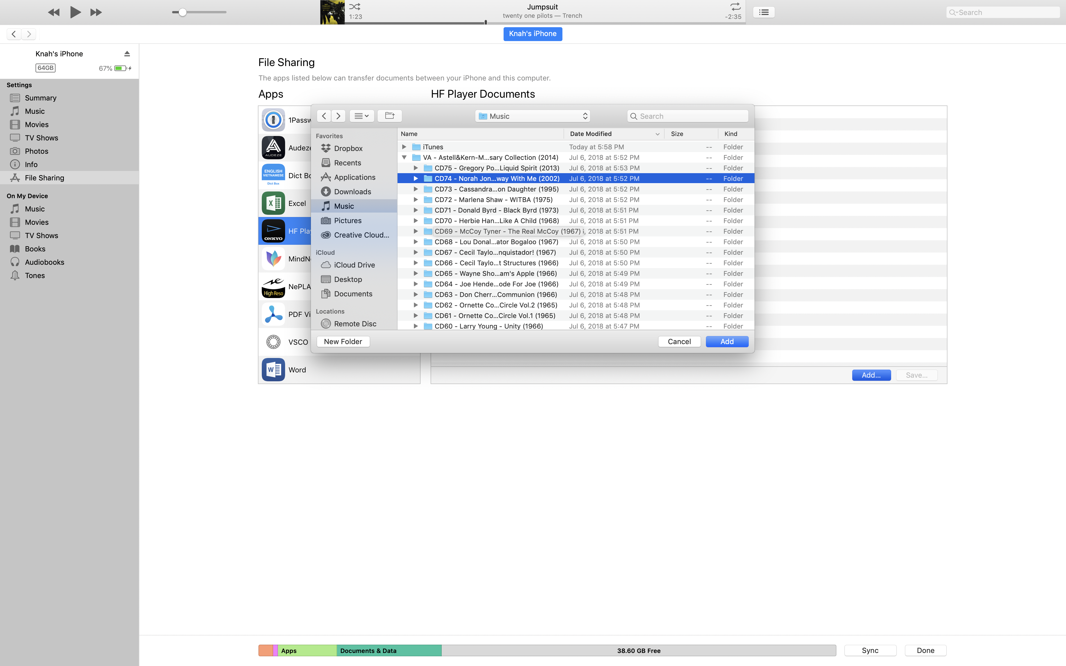
Task: Open iCloud Drive location
Action: coord(354,265)
